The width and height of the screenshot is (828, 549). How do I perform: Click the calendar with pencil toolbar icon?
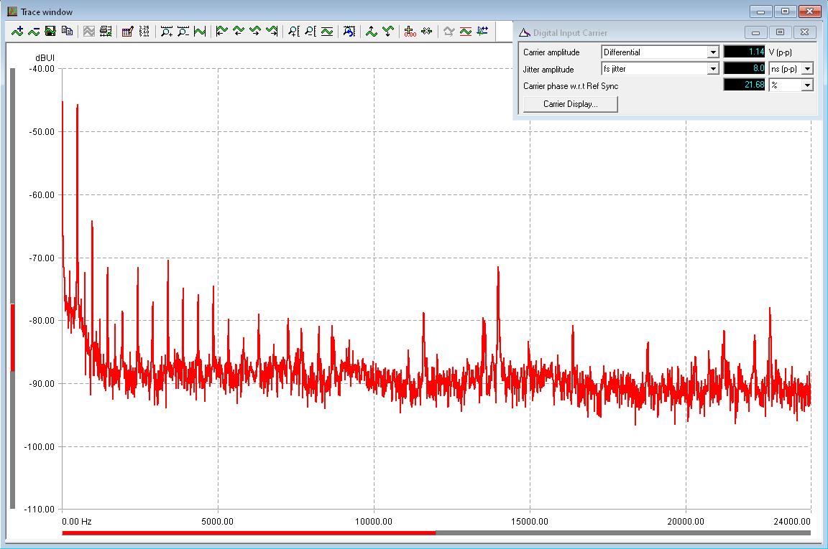[x=127, y=31]
